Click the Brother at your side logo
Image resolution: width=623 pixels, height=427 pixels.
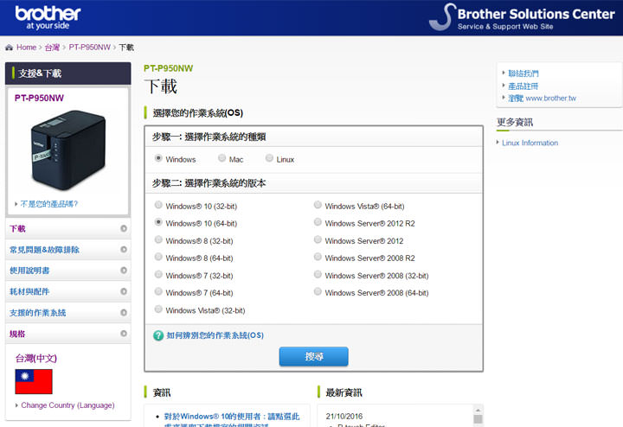48,17
